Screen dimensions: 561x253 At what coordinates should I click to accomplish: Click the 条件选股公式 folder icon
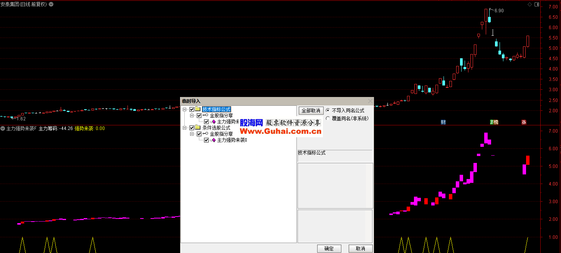[x=198, y=128]
